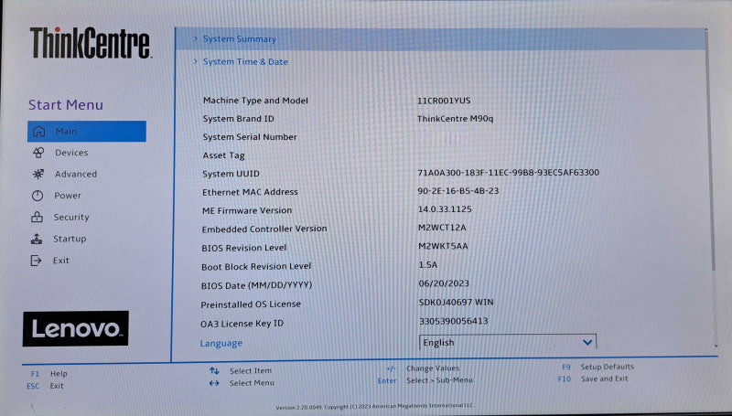This screenshot has height=416, width=732.
Task: Open the Security menu
Action: pyautogui.click(x=71, y=217)
